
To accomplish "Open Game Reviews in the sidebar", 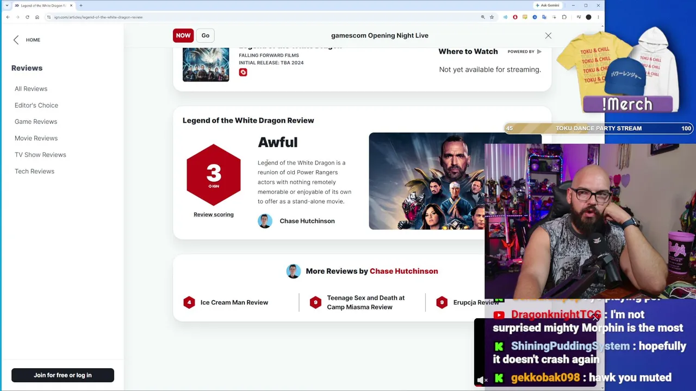I will point(36,122).
